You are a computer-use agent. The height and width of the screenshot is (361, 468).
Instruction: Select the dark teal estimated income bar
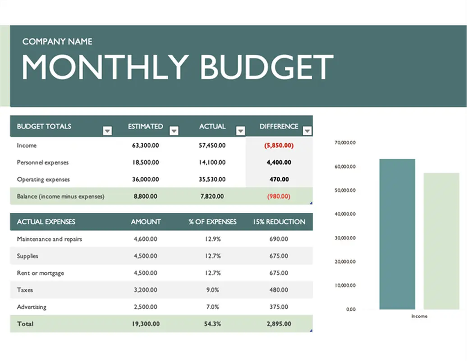pos(397,234)
